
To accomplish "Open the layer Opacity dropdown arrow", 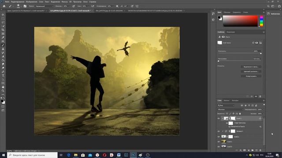I will point(263,109).
